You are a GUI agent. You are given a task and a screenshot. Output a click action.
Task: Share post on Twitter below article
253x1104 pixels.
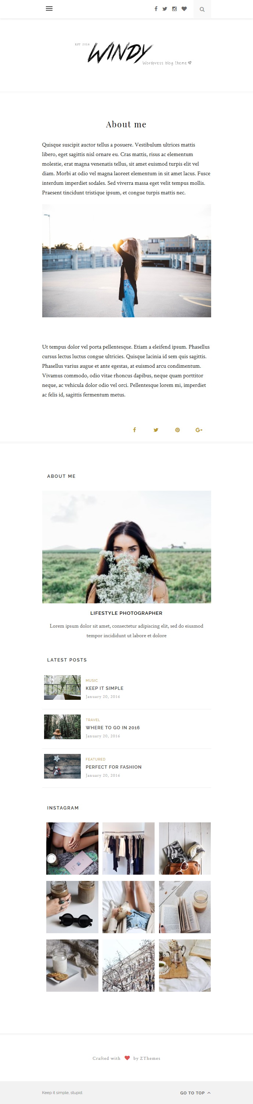[156, 430]
